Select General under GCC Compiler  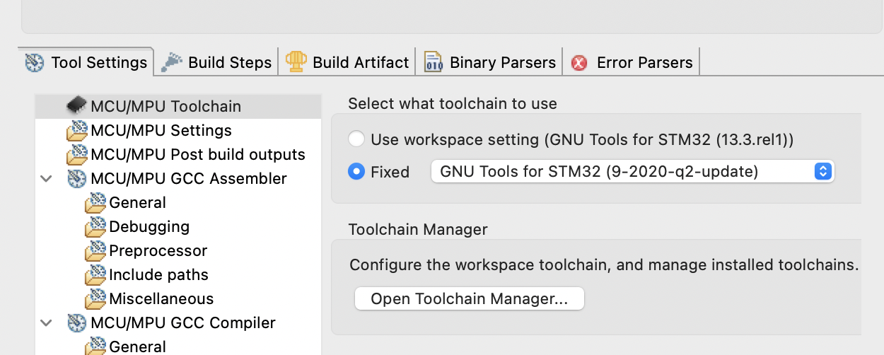138,347
